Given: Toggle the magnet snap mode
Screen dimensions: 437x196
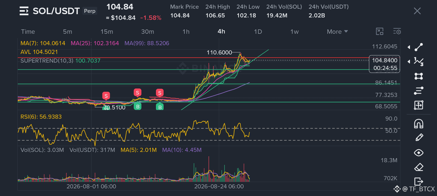Looking at the screenshot, I should pos(419,124).
